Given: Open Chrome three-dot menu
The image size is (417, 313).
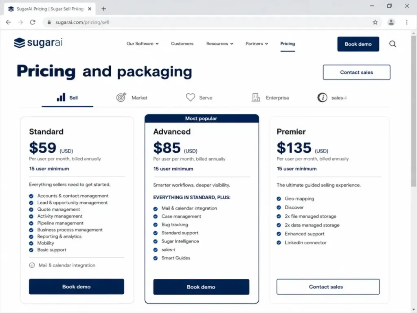Looking at the screenshot, I should tap(407, 22).
